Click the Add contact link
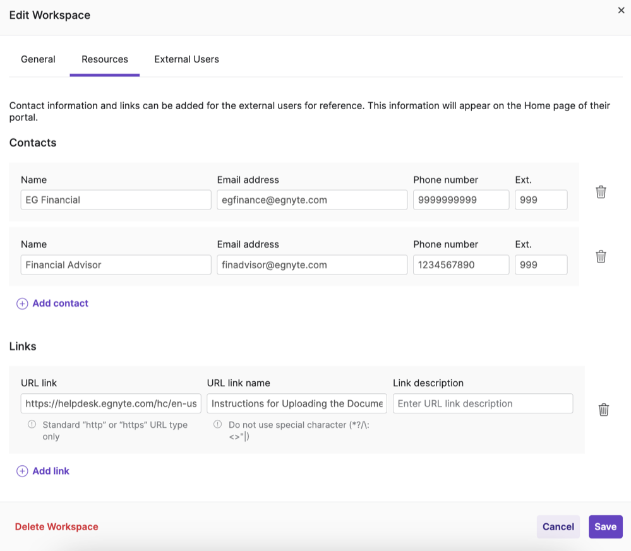Screen dimensions: 631x551 61,303
